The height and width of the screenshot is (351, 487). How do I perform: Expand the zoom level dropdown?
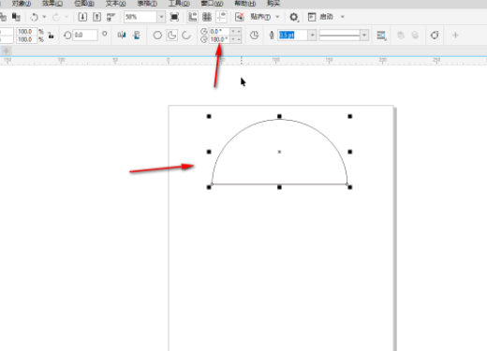point(161,17)
